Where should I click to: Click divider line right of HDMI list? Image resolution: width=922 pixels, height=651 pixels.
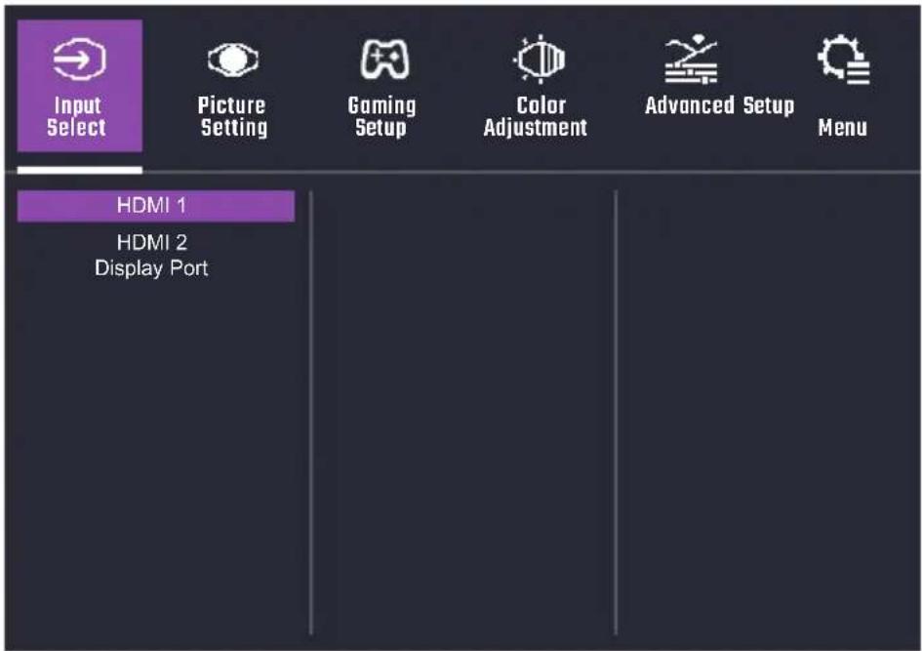(x=310, y=412)
